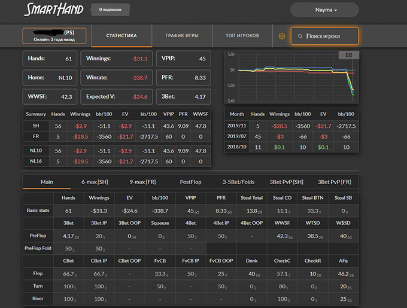This screenshot has height=308, width=407.
Task: Open the Nayma user dropdown
Action: click(324, 10)
